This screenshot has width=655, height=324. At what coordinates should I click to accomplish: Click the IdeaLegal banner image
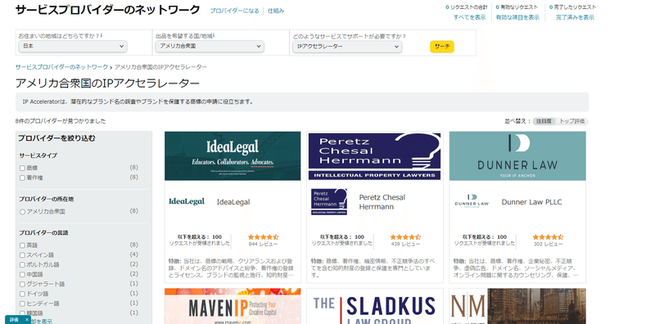coord(233,156)
